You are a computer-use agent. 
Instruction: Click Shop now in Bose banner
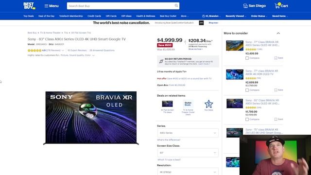[x=213, y=23]
